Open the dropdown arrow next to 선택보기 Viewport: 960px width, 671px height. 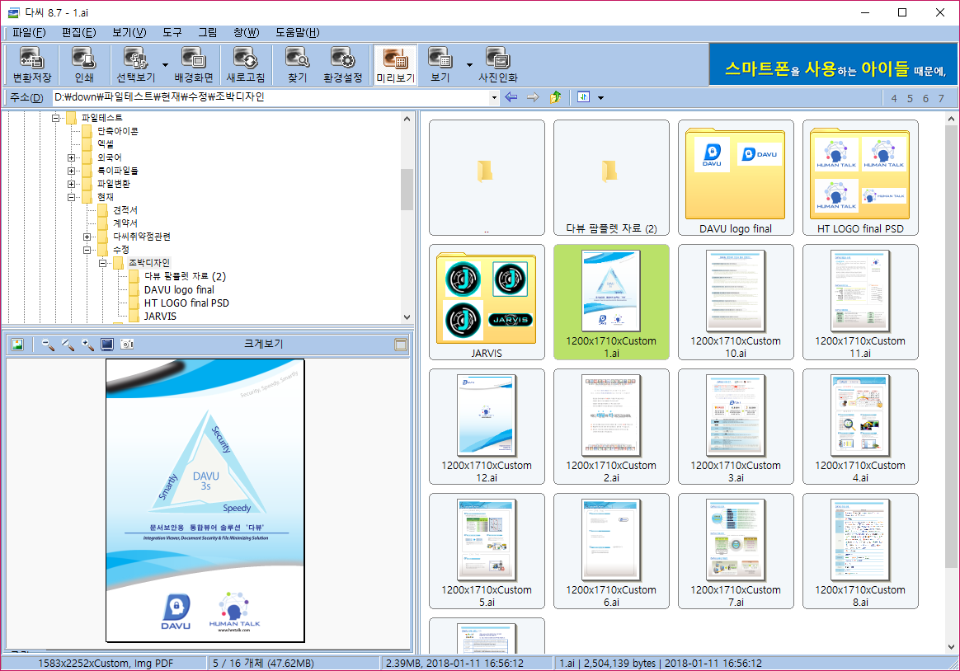coord(165,65)
